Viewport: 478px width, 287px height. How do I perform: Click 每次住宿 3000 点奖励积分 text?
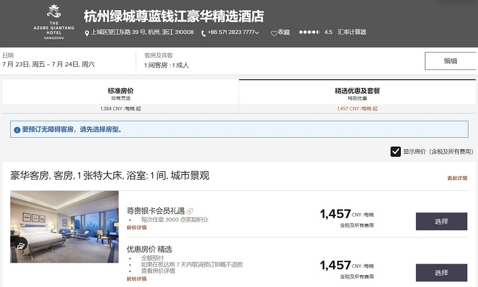[174, 220]
